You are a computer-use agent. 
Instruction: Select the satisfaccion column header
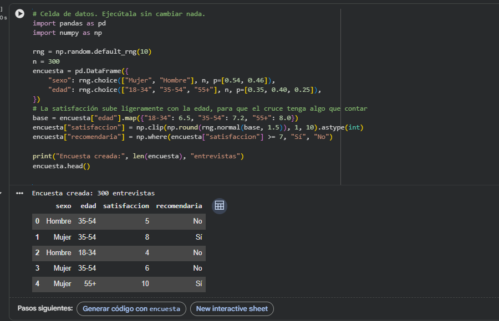126,206
